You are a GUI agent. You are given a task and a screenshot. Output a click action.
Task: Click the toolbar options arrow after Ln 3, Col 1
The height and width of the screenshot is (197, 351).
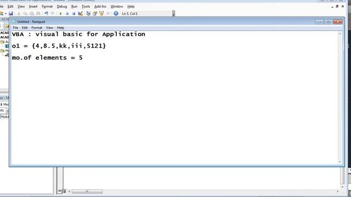pyautogui.click(x=173, y=14)
